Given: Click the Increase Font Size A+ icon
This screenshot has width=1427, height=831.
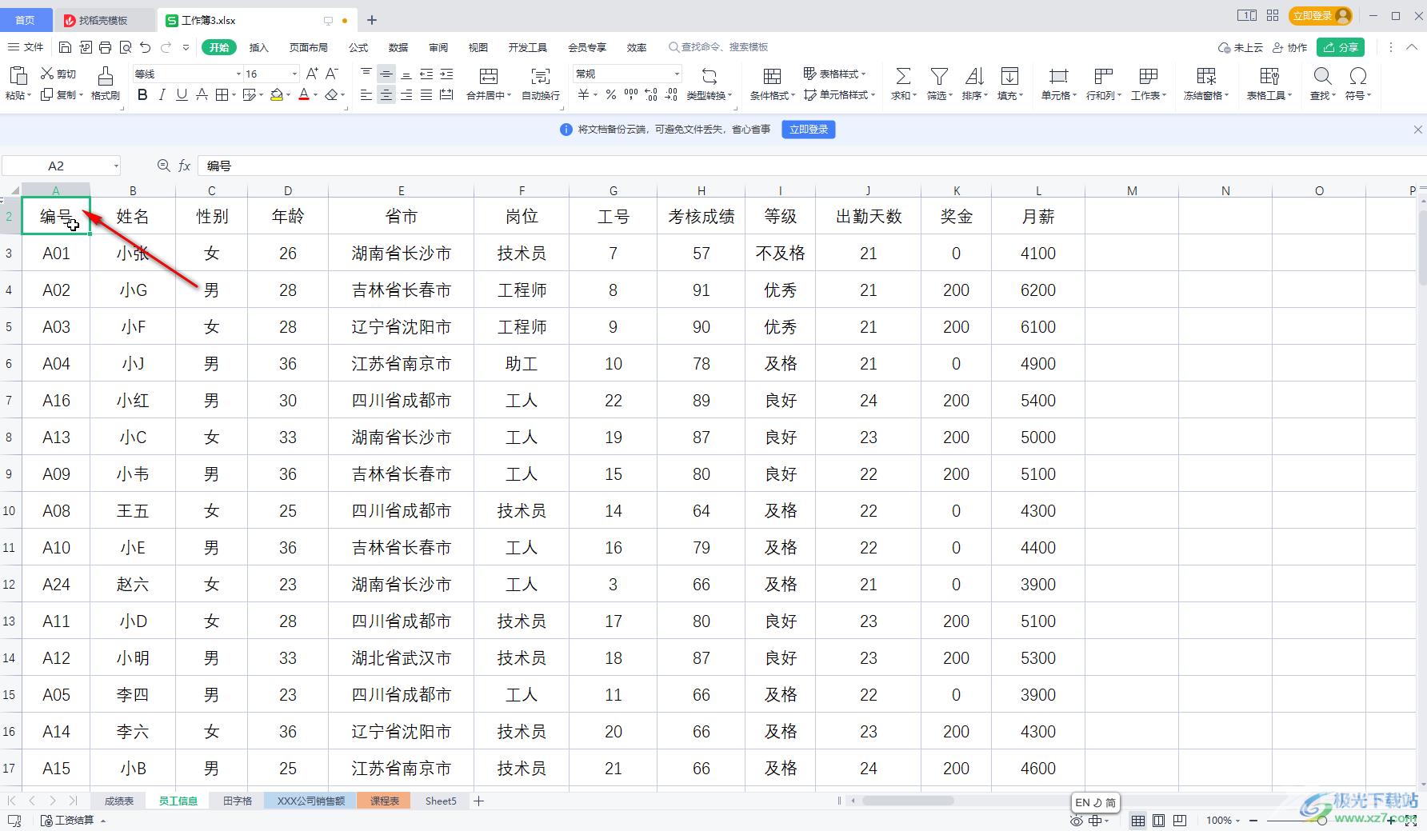Looking at the screenshot, I should 312,74.
